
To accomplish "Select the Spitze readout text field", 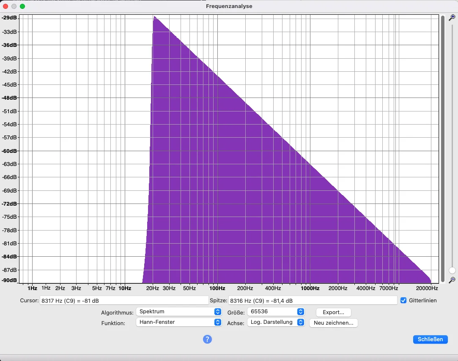I will pos(313,301).
